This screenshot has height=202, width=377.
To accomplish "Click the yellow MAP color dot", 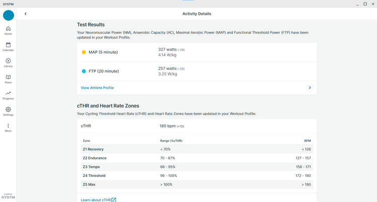I will pos(83,52).
